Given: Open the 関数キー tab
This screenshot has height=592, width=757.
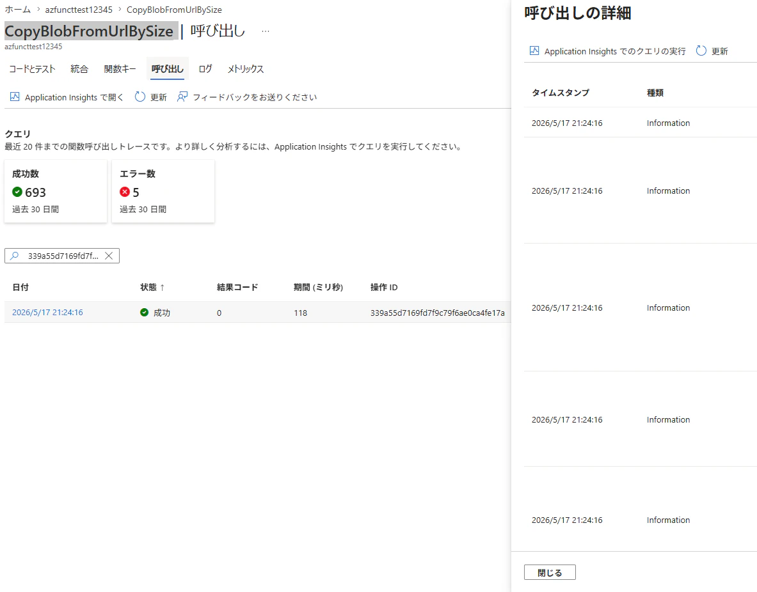Looking at the screenshot, I should pyautogui.click(x=120, y=69).
